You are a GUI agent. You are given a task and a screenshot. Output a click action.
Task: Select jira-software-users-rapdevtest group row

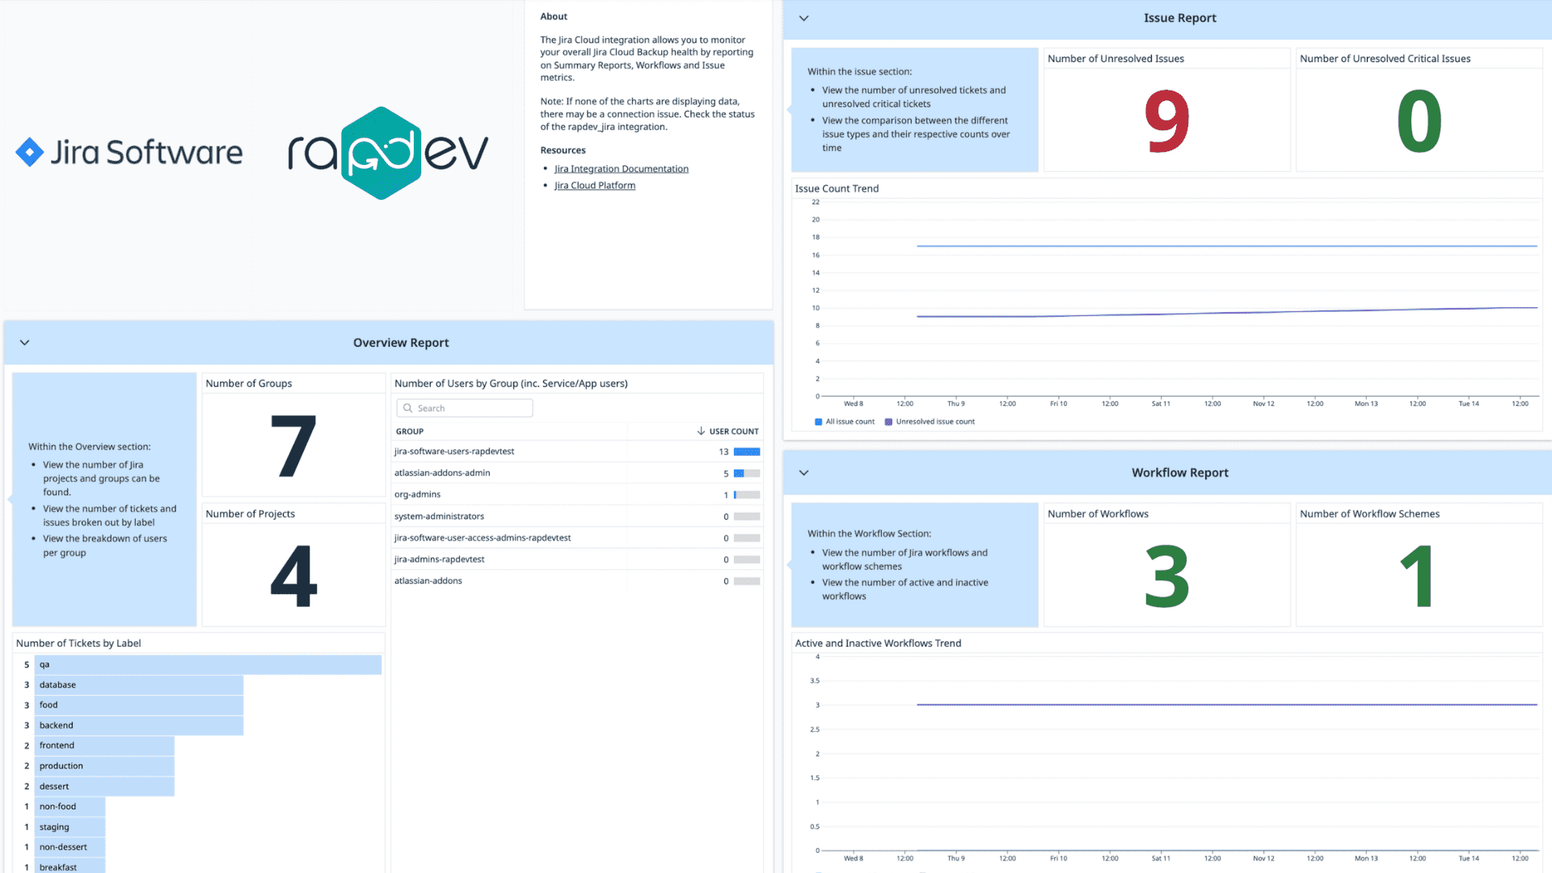coord(577,452)
